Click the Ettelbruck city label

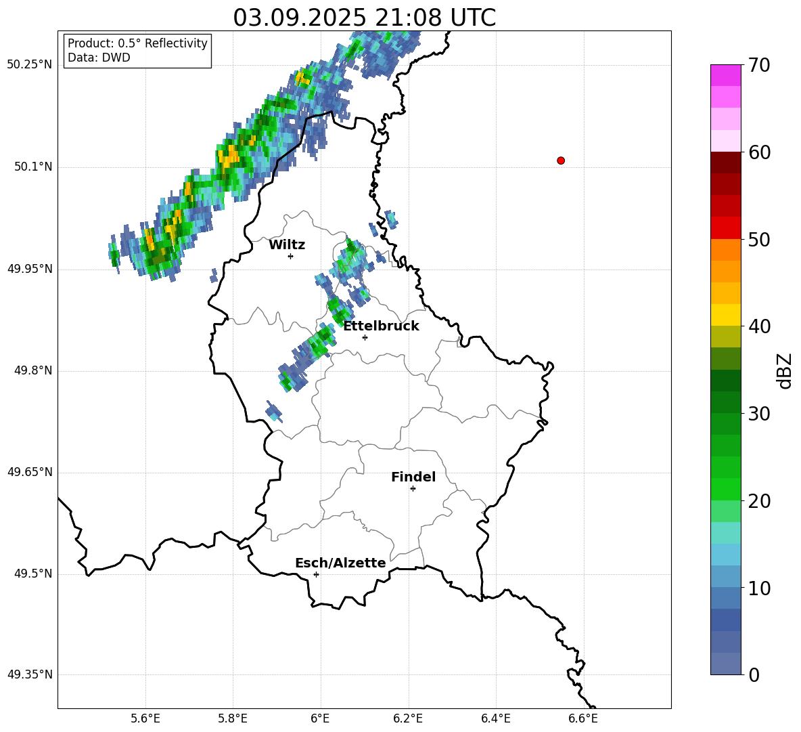[x=381, y=326]
